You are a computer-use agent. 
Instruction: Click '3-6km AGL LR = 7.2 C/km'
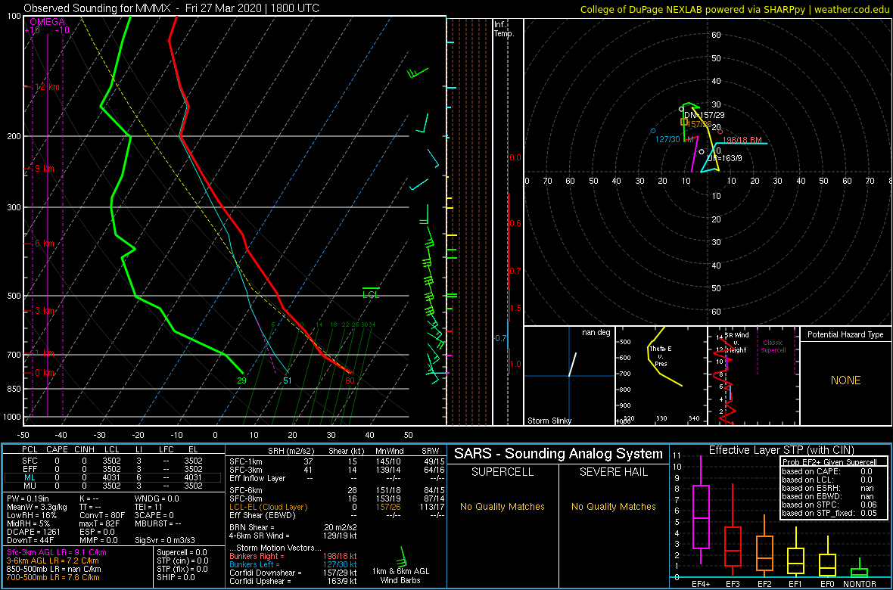click(51, 561)
